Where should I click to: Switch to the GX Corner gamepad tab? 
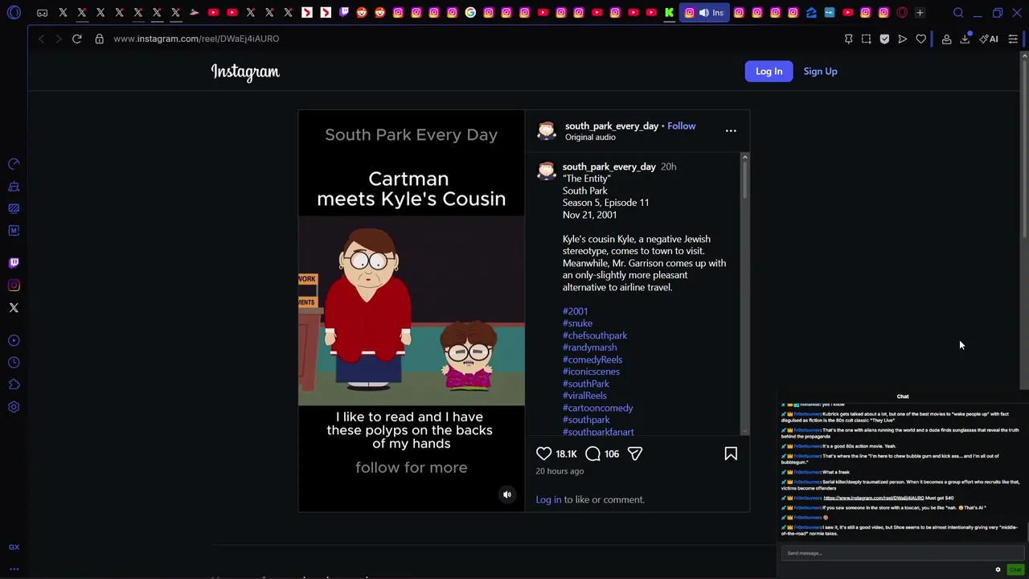click(x=42, y=13)
